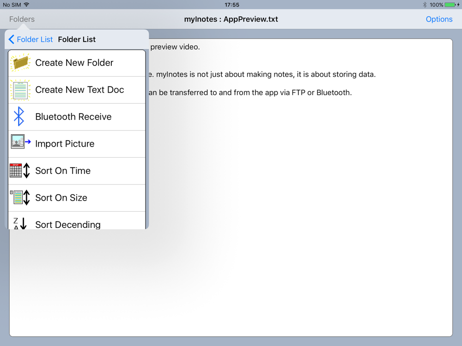Tap the blue Bluetooth Receive icon
462x346 pixels.
[19, 117]
